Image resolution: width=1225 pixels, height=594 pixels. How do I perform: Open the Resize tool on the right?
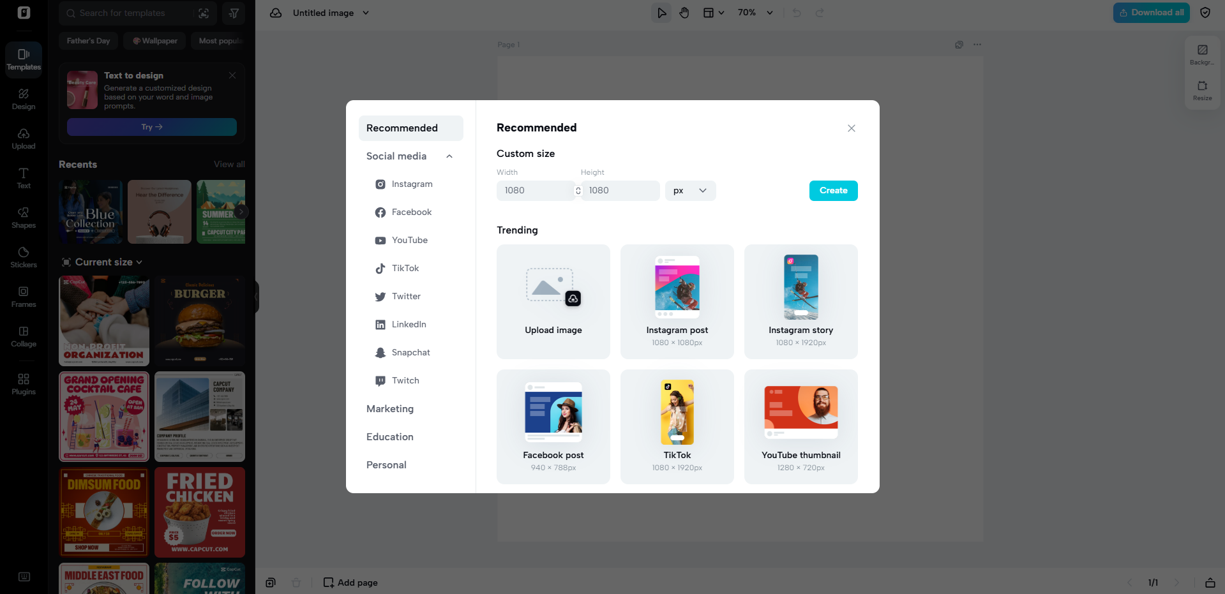[x=1201, y=92]
